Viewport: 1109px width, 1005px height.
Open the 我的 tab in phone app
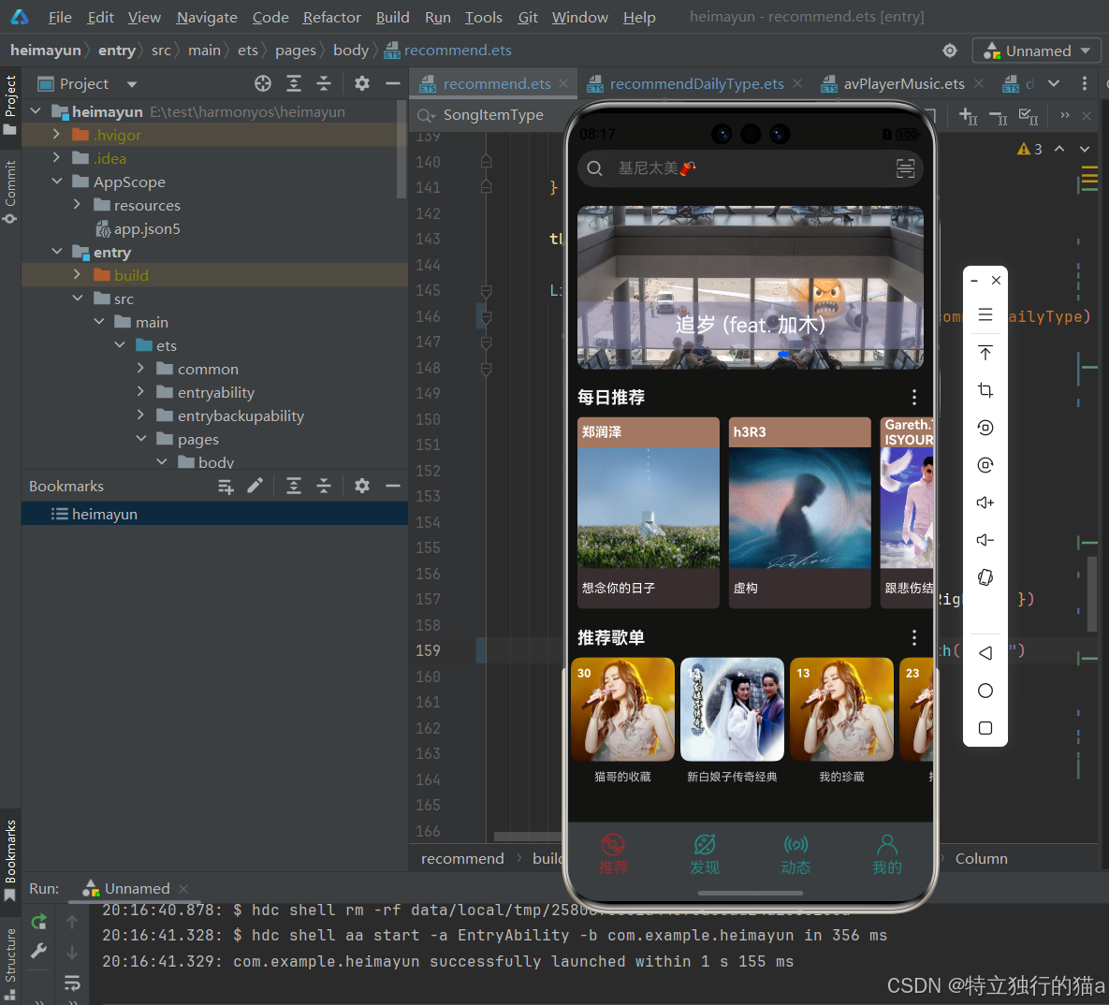[887, 855]
